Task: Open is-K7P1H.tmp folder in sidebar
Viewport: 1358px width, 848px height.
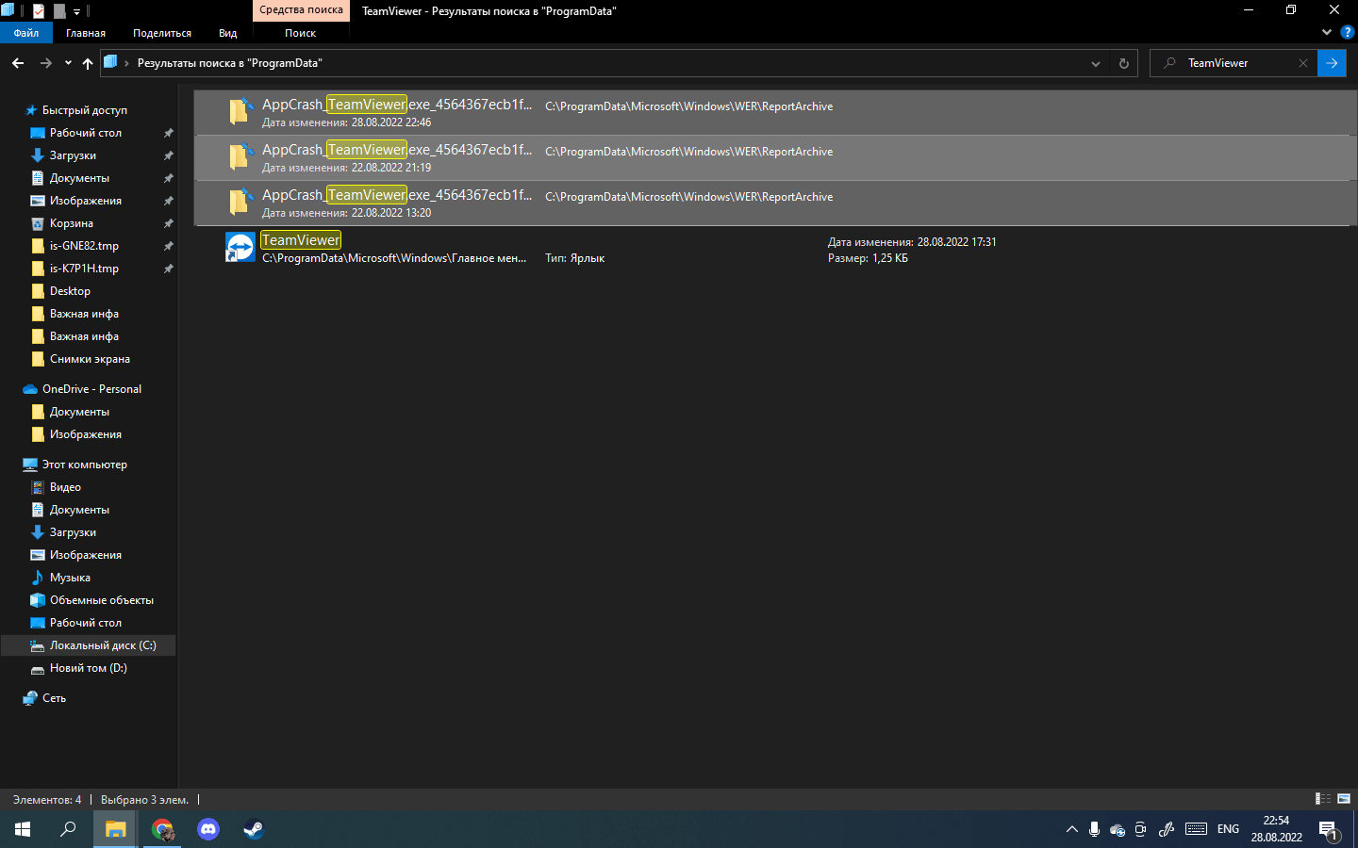Action: [x=84, y=269]
